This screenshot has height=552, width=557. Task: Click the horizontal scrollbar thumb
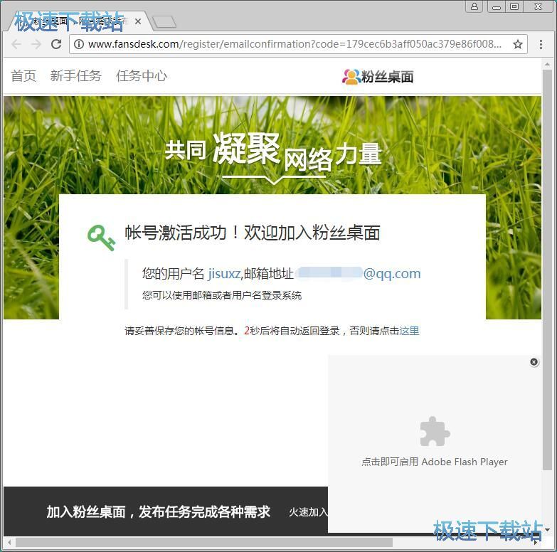[x=204, y=543]
